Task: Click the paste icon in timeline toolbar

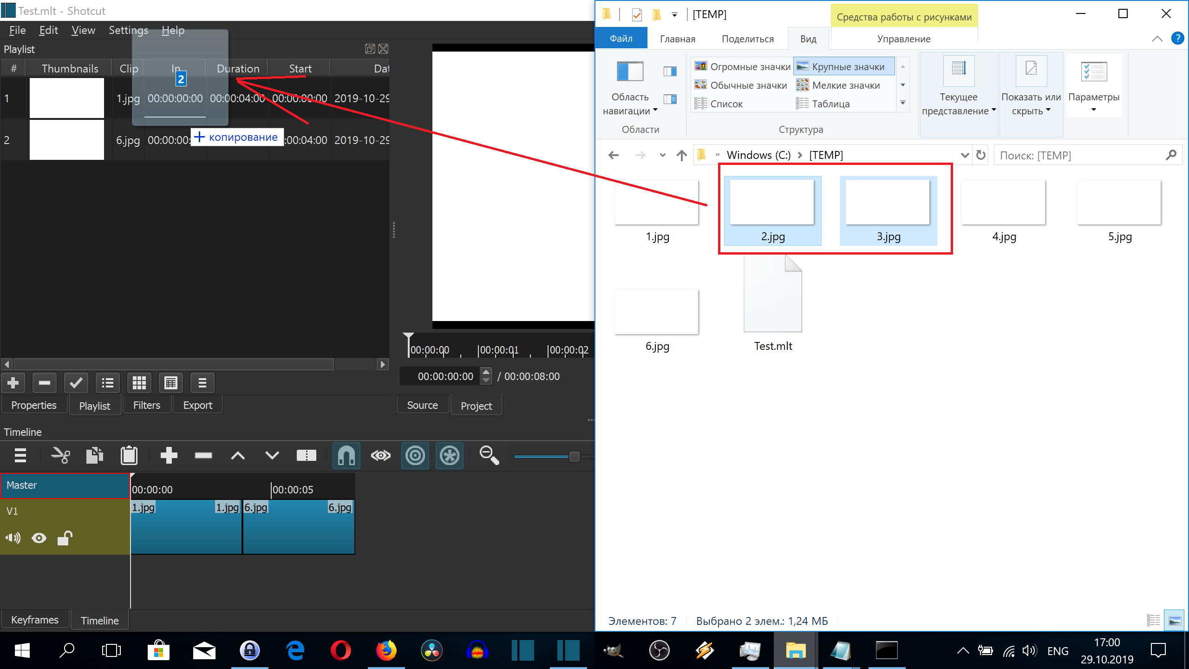Action: click(129, 455)
